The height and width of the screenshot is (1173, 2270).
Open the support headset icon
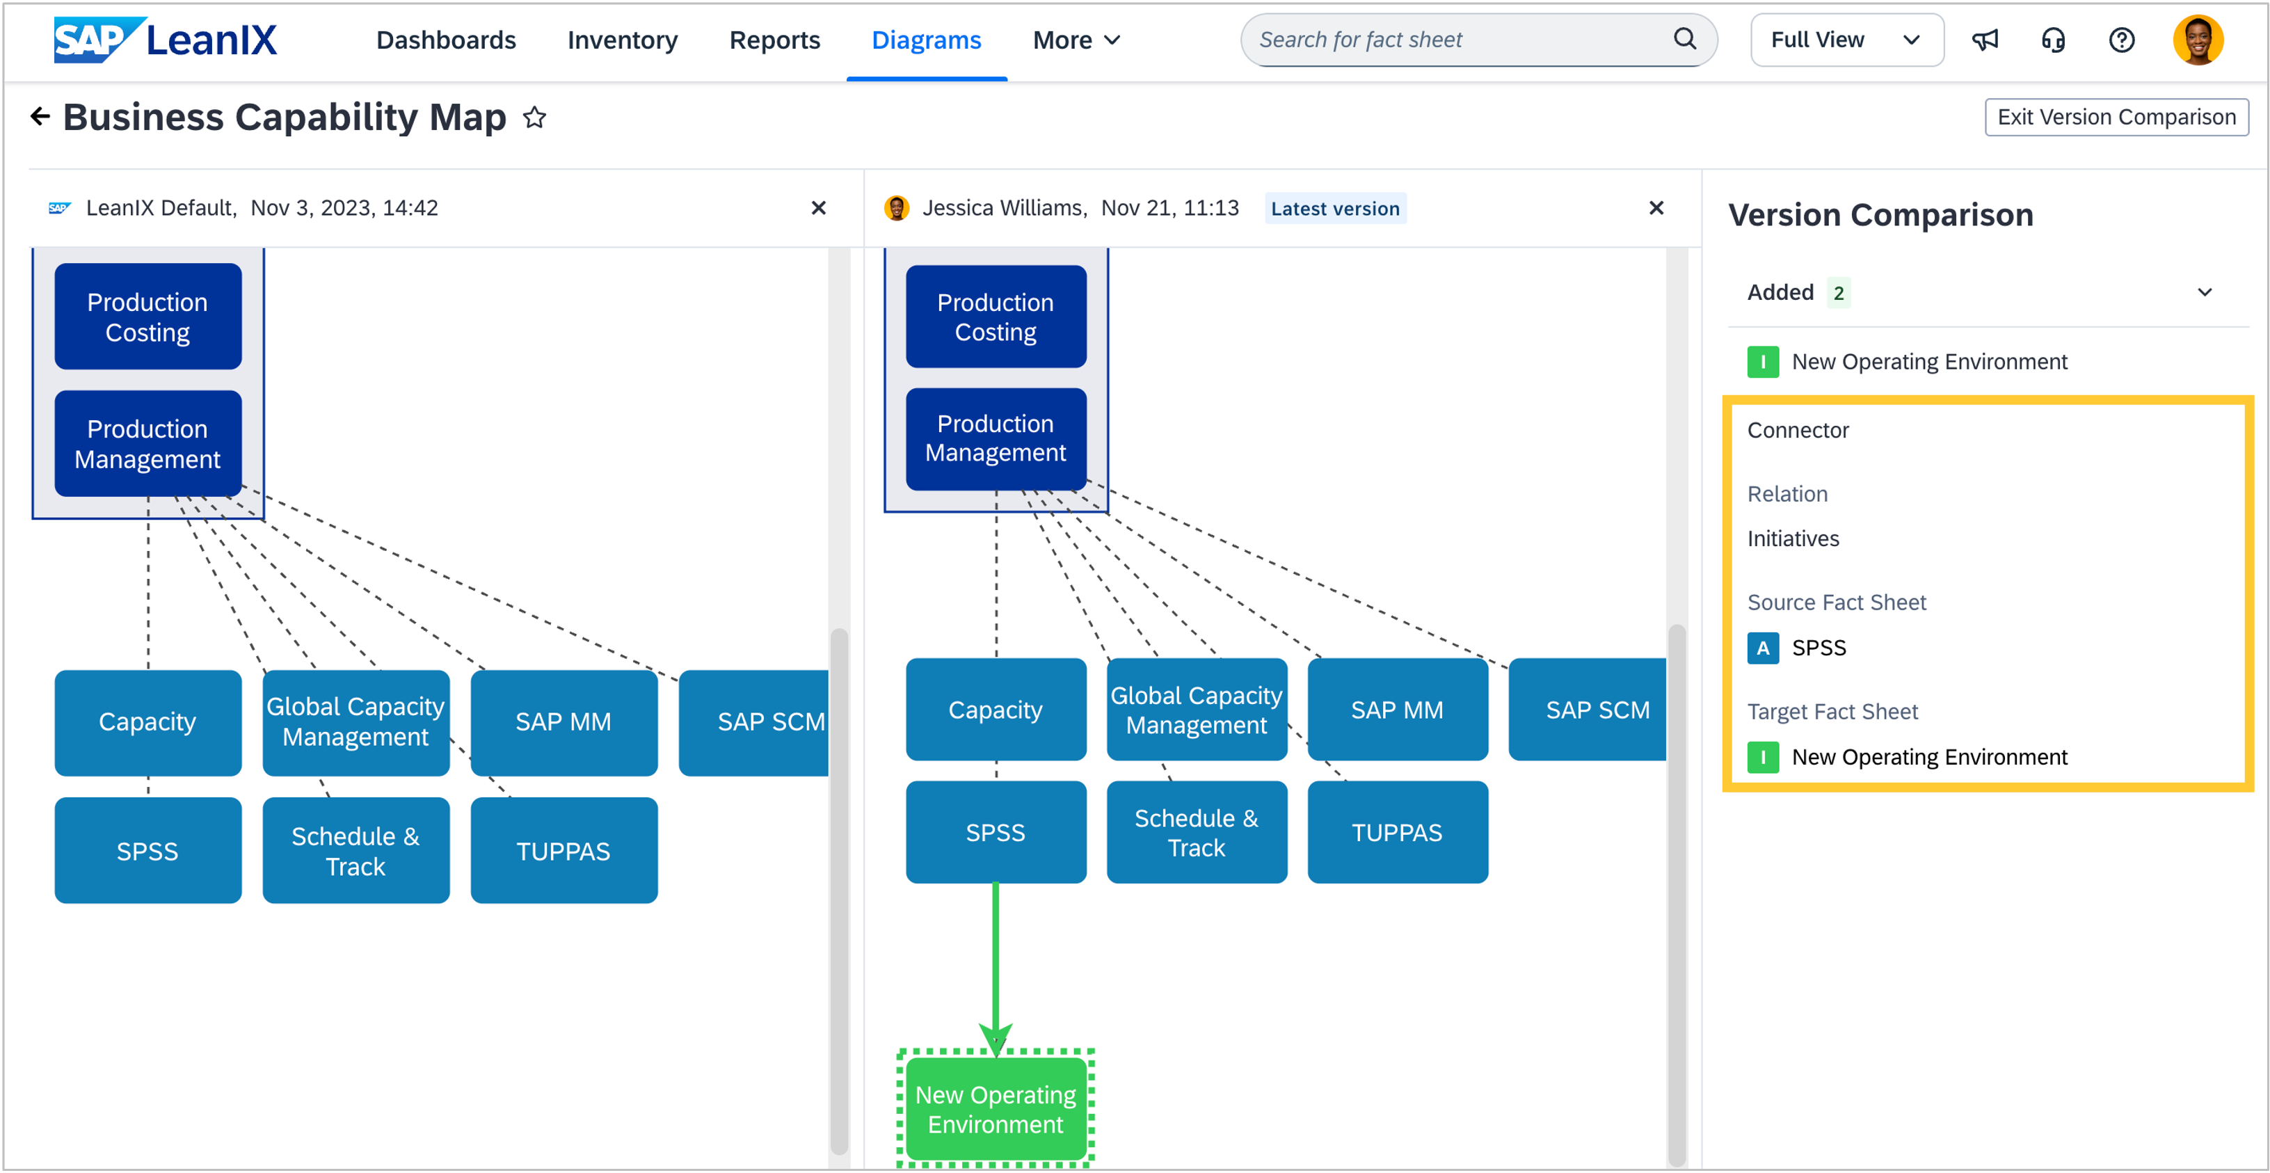tap(2053, 40)
